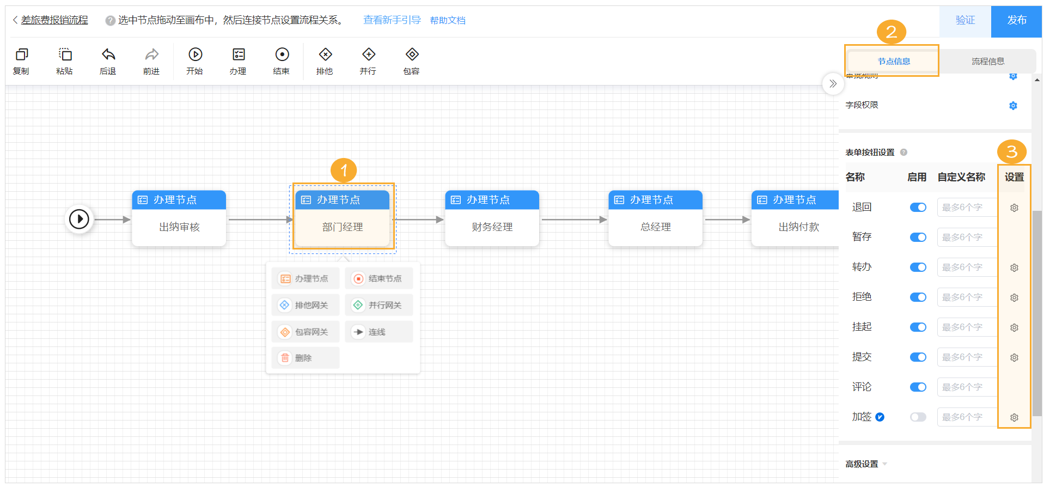Screen dimensions: 1050x493
Task: Collapse the right panel with the chevron
Action: pyautogui.click(x=833, y=84)
